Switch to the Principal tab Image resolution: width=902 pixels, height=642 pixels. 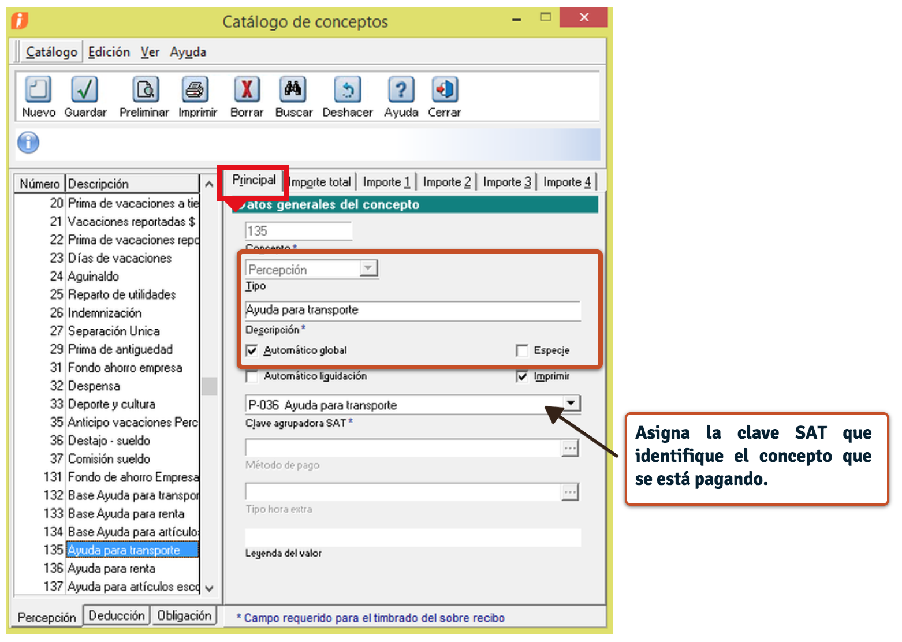pyautogui.click(x=254, y=180)
